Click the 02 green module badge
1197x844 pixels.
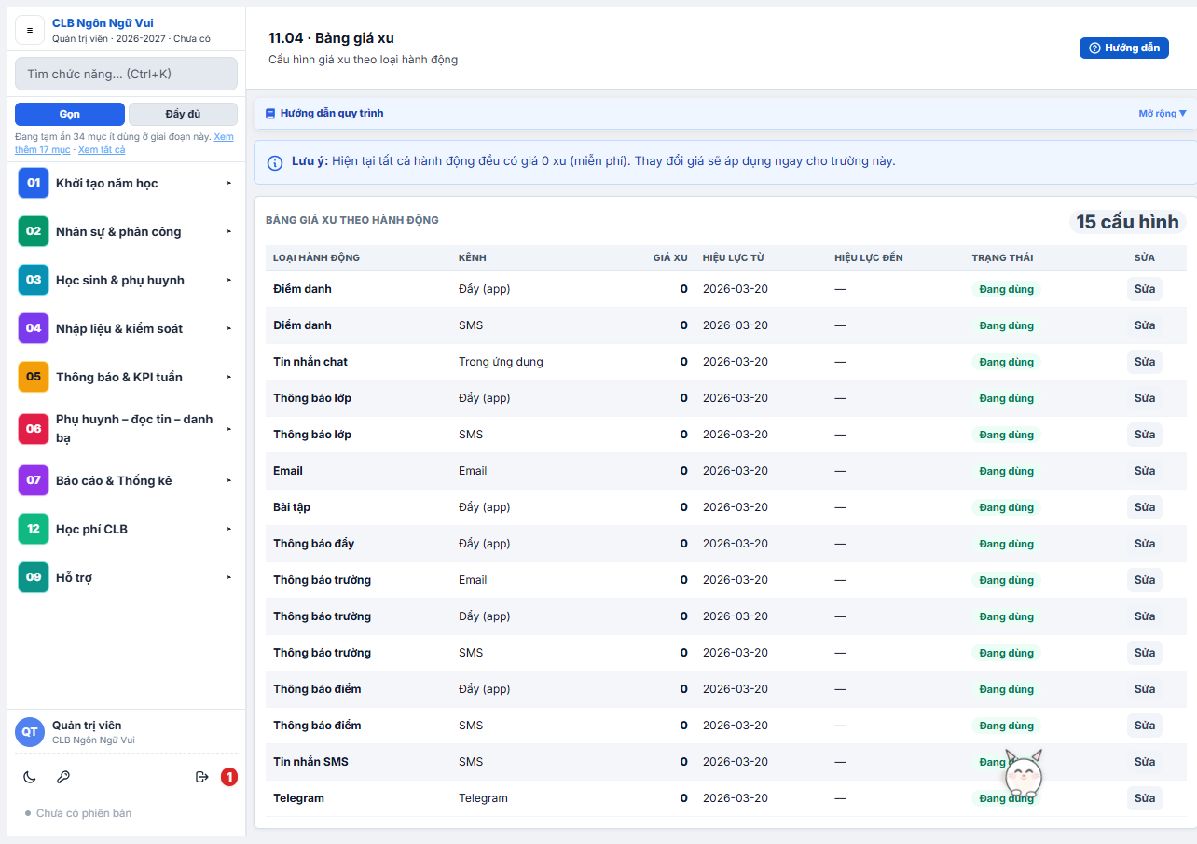pyautogui.click(x=34, y=231)
